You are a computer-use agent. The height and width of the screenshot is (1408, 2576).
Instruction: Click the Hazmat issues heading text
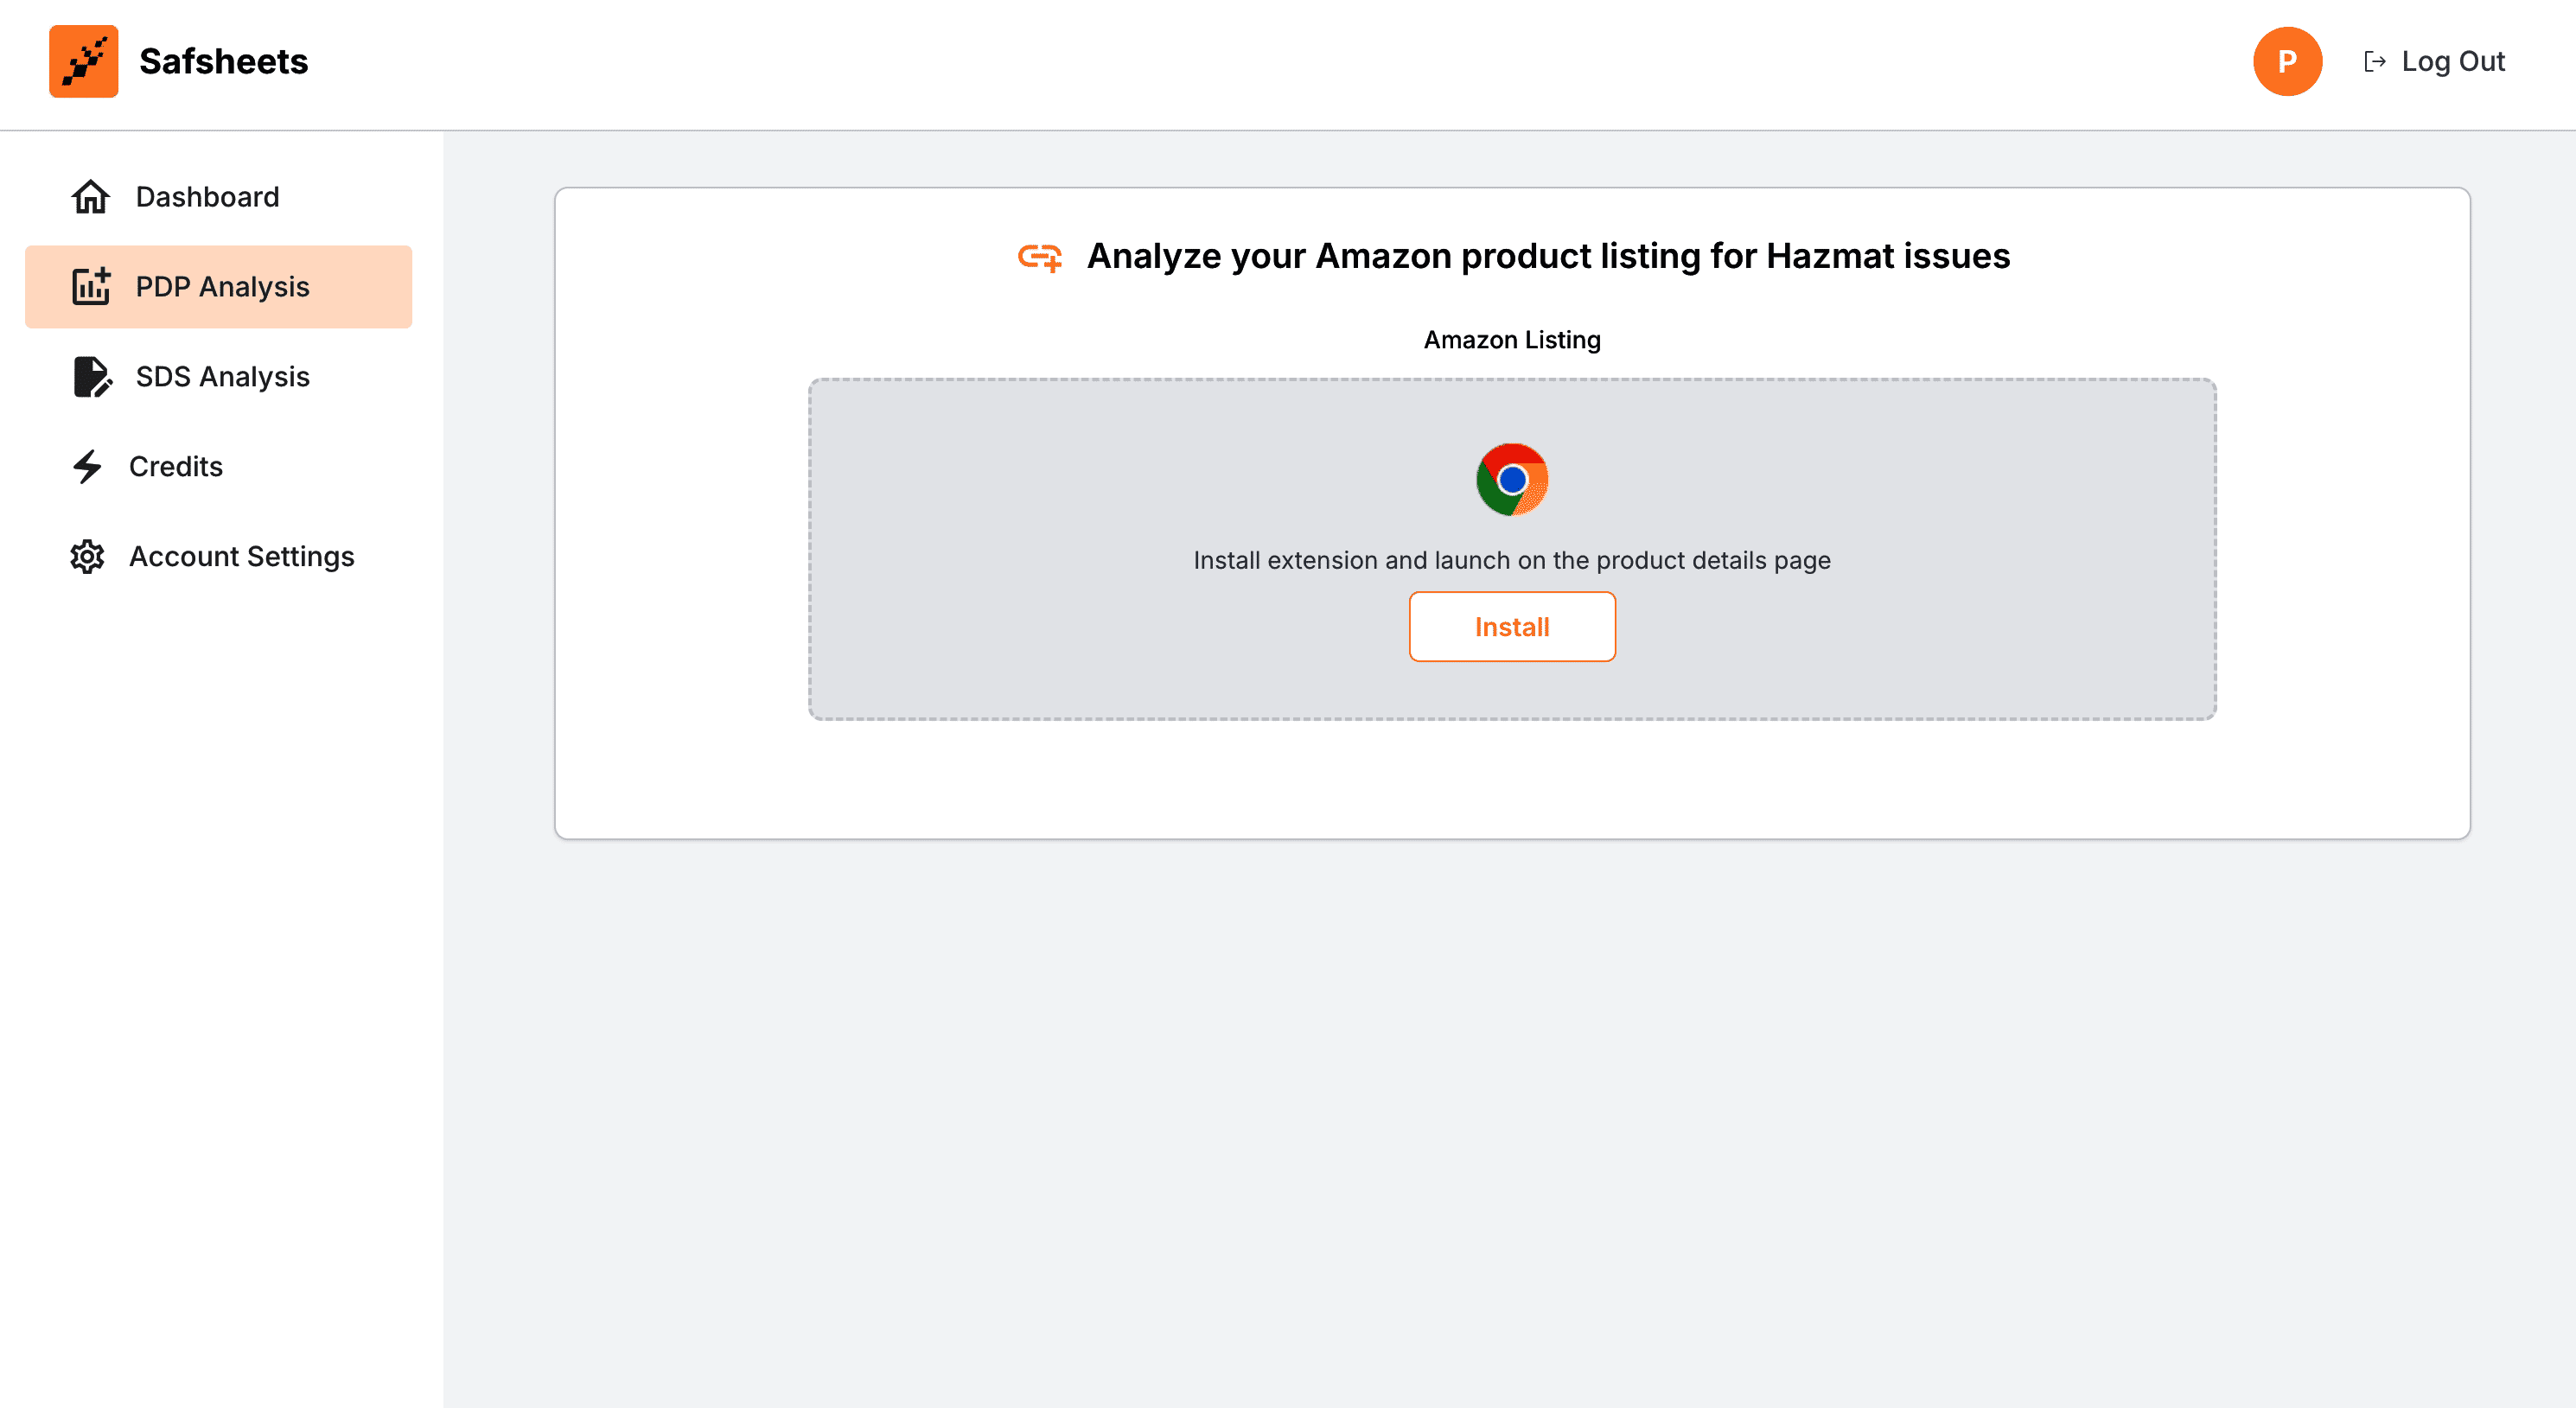coord(1548,257)
